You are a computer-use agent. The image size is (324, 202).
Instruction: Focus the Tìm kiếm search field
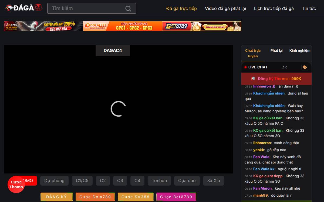click(x=92, y=8)
